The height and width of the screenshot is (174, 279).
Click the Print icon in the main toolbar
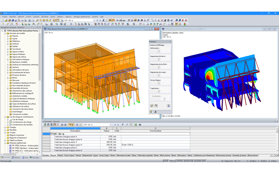pyautogui.click(x=22, y=20)
